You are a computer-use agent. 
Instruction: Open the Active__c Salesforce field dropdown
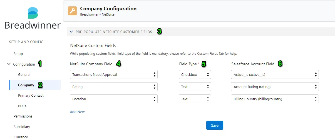[x=275, y=74]
